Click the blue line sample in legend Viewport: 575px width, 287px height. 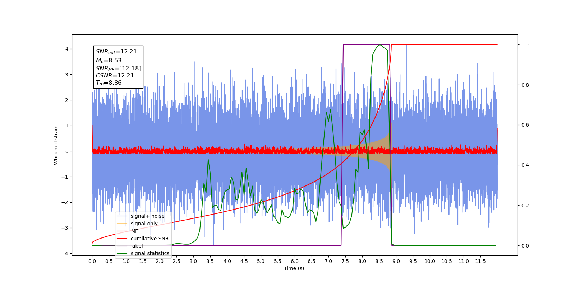(x=122, y=216)
